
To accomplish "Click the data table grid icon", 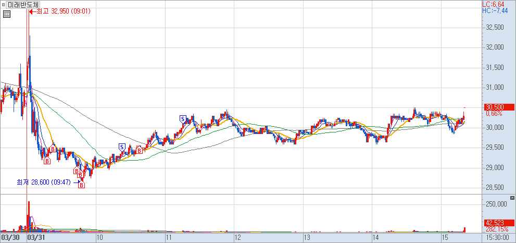I will point(6,14).
